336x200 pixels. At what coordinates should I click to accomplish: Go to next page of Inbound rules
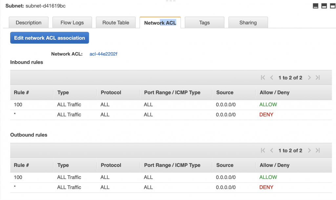coord(309,77)
